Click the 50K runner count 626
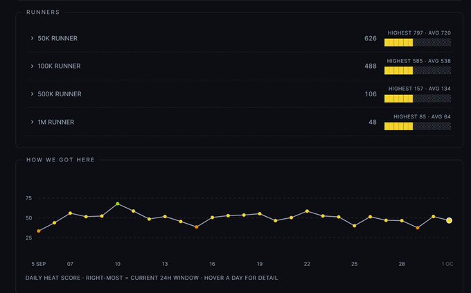 point(371,39)
